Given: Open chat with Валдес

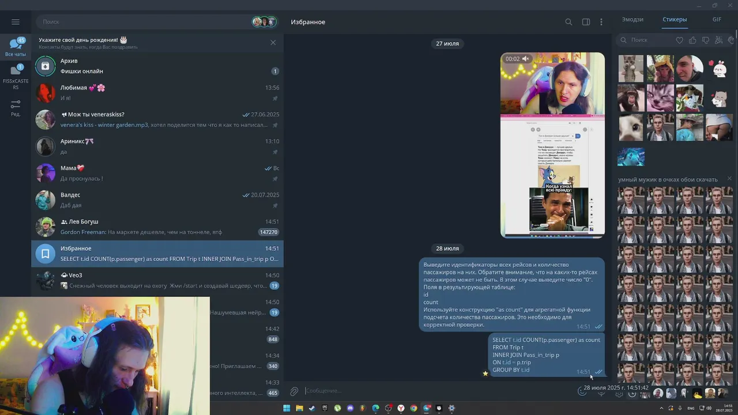Looking at the screenshot, I should pyautogui.click(x=157, y=200).
